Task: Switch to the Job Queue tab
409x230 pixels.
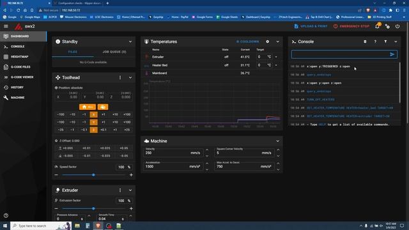Action: tap(114, 52)
